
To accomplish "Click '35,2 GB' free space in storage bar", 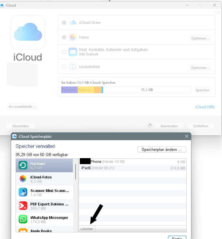I will tap(147, 90).
